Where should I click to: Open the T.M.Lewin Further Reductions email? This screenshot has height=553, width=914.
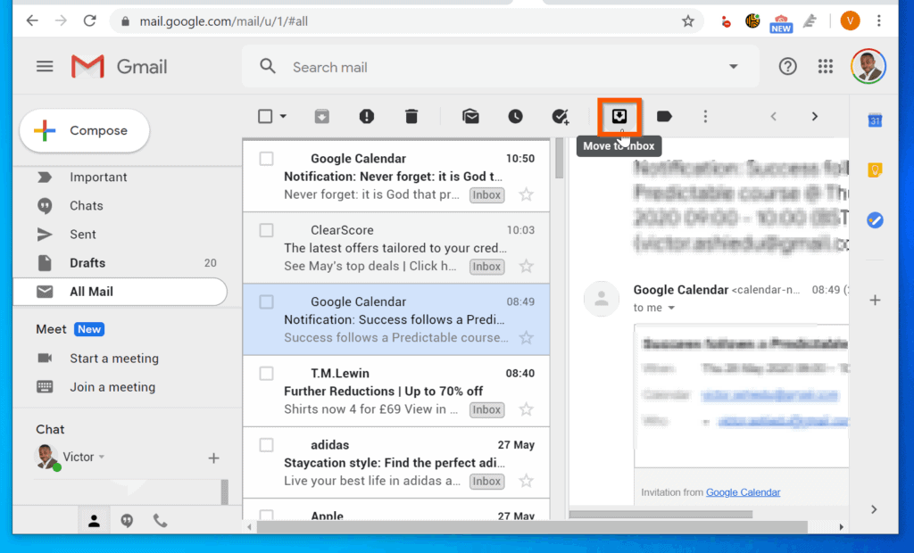(396, 391)
